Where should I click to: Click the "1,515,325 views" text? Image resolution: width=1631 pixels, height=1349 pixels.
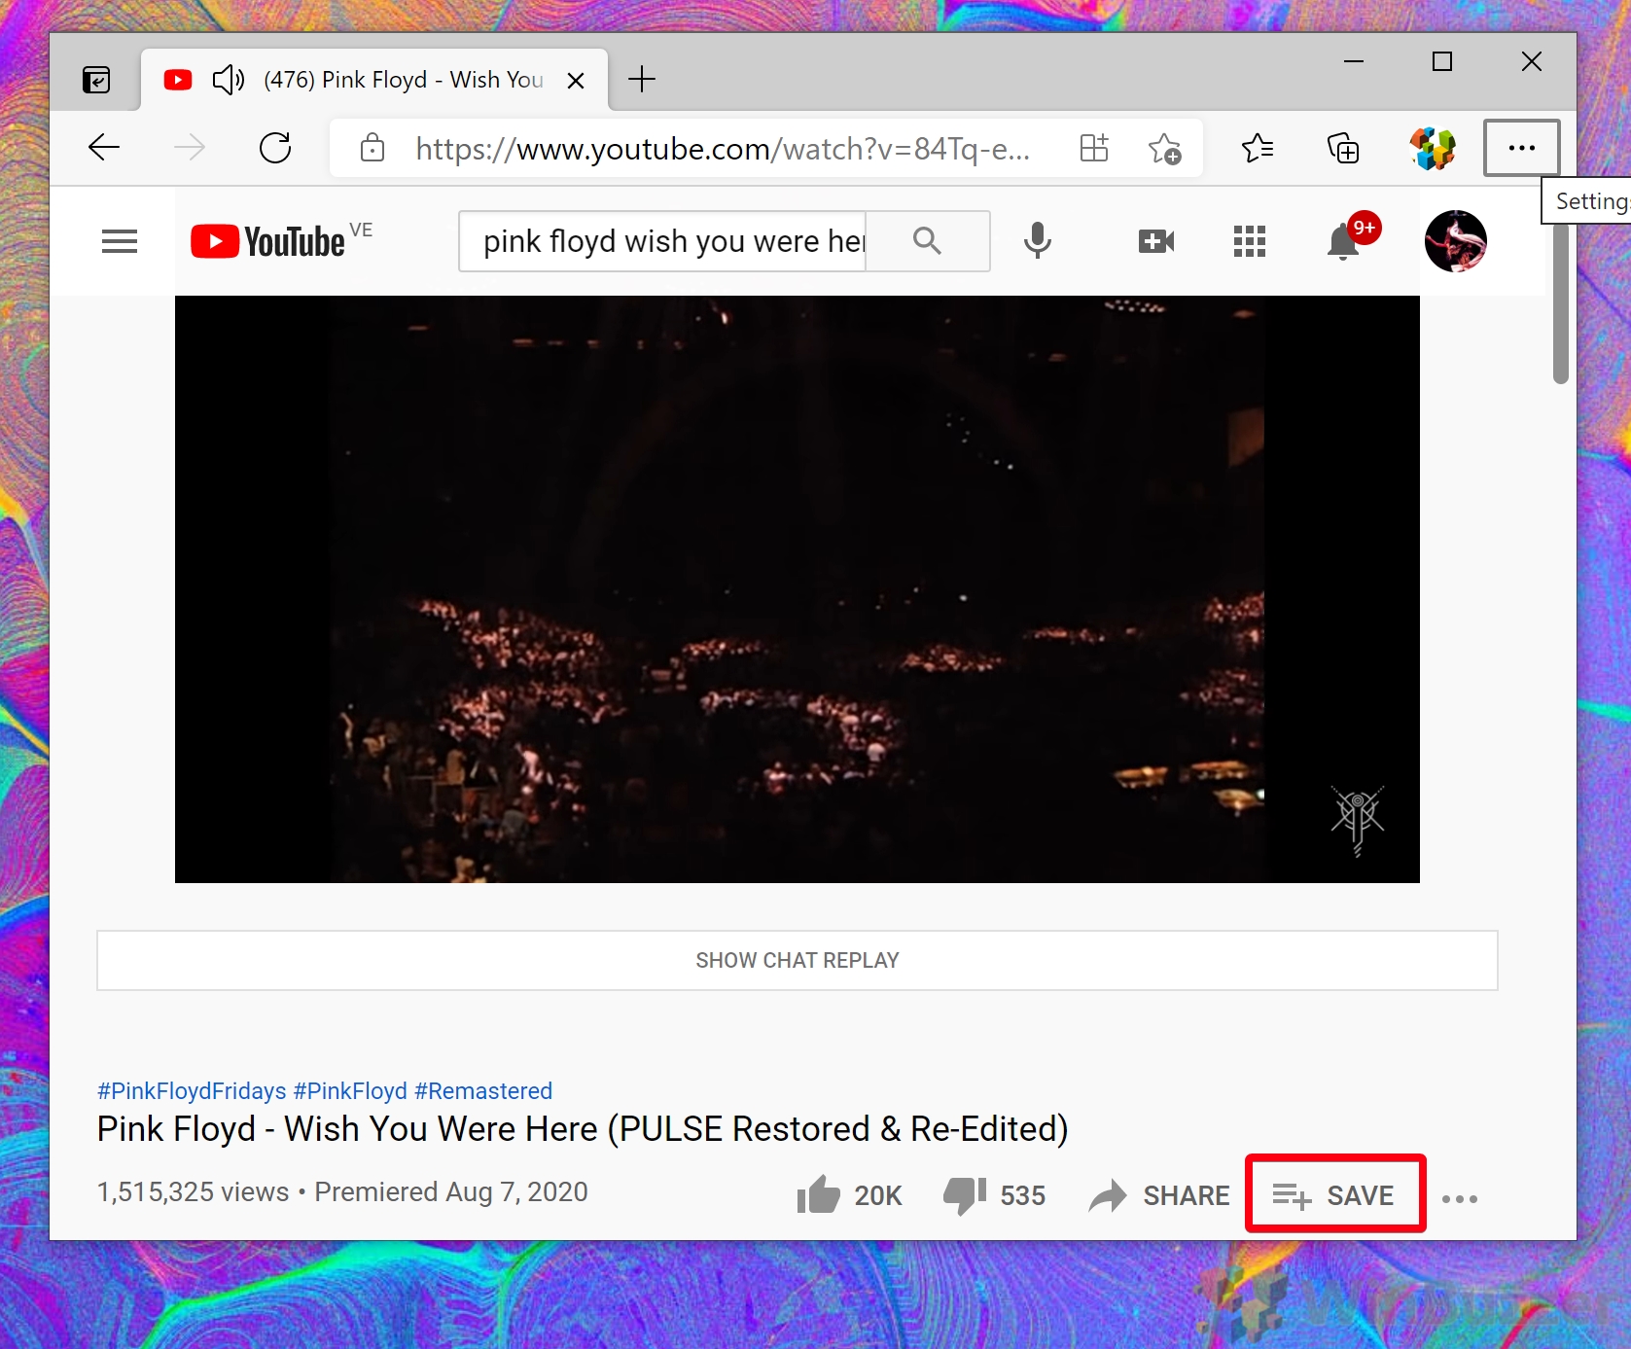click(194, 1192)
